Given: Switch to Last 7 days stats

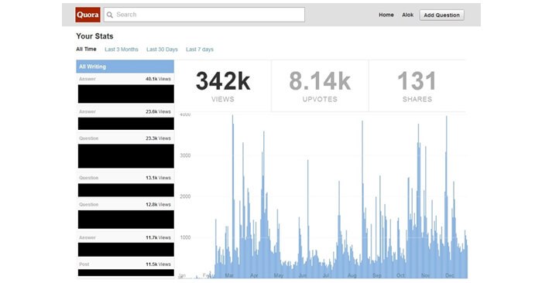Looking at the screenshot, I should click(x=200, y=49).
